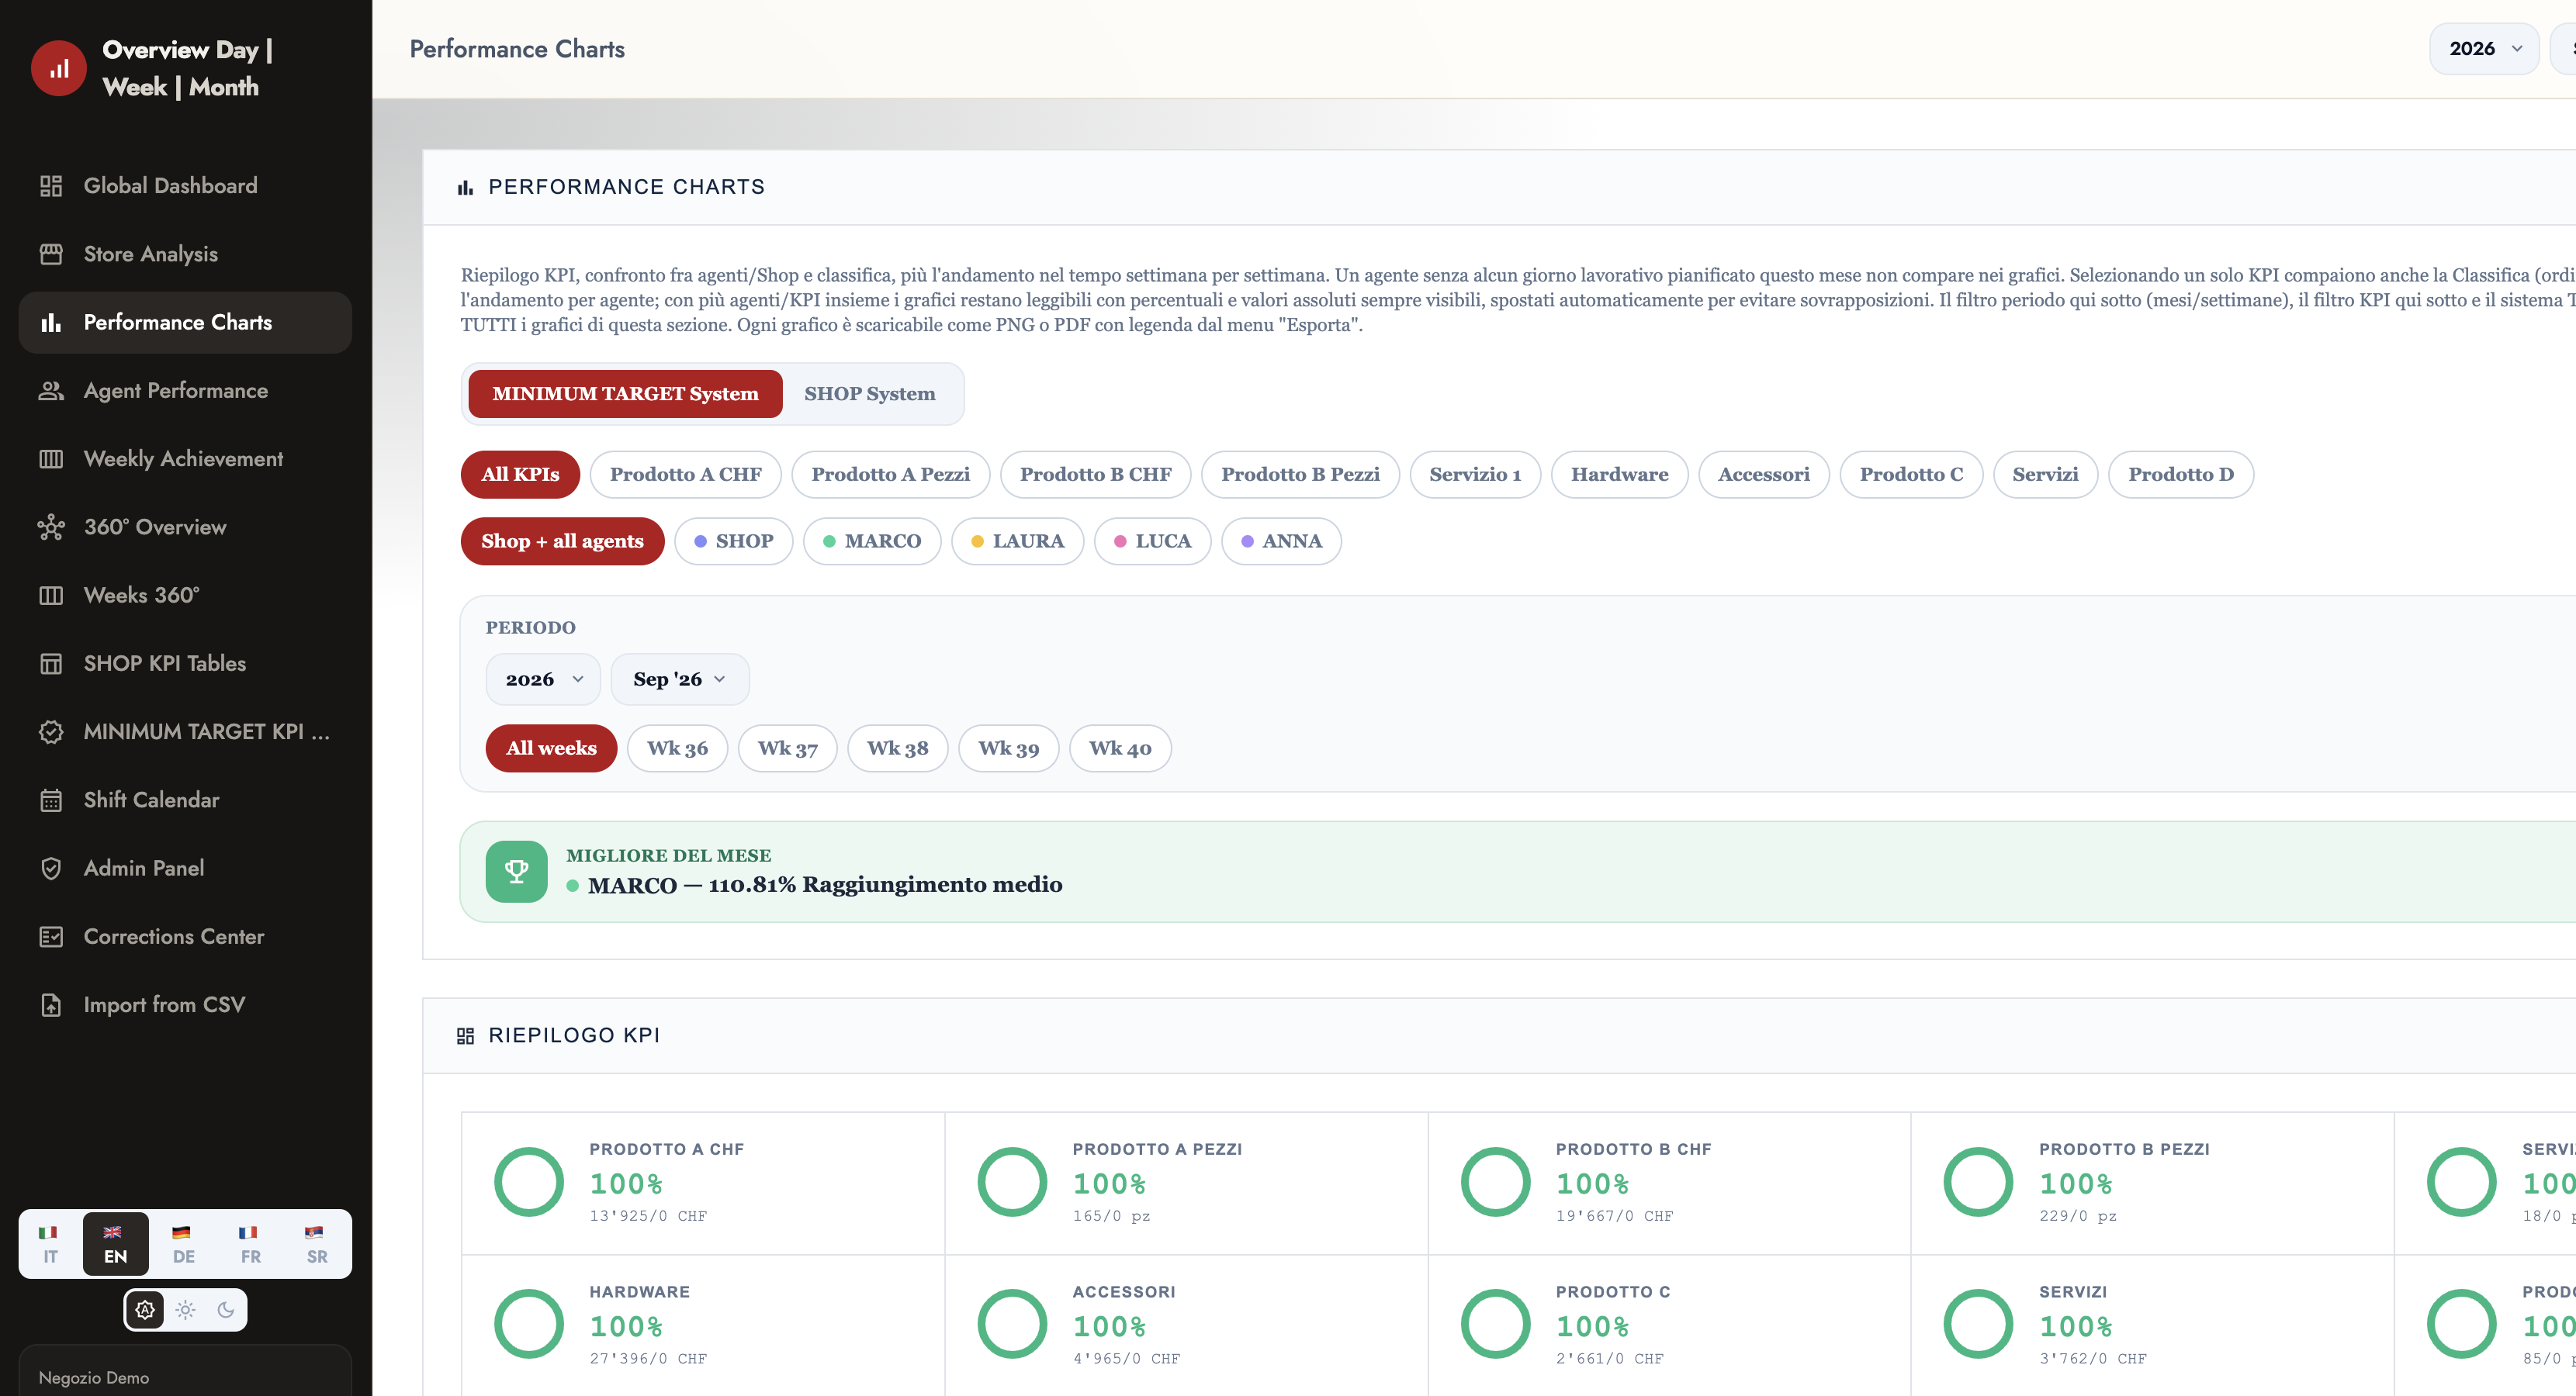This screenshot has height=1396, width=2576.
Task: Click the SHOP KPI Tables table icon
Action: [51, 664]
